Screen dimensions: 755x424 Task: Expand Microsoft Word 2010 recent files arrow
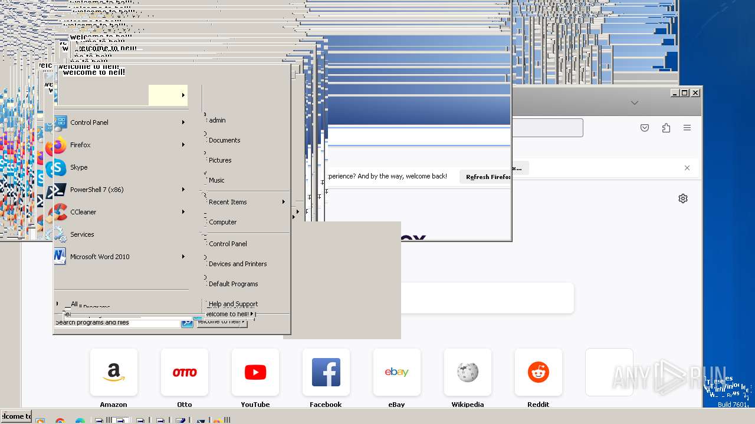[183, 257]
